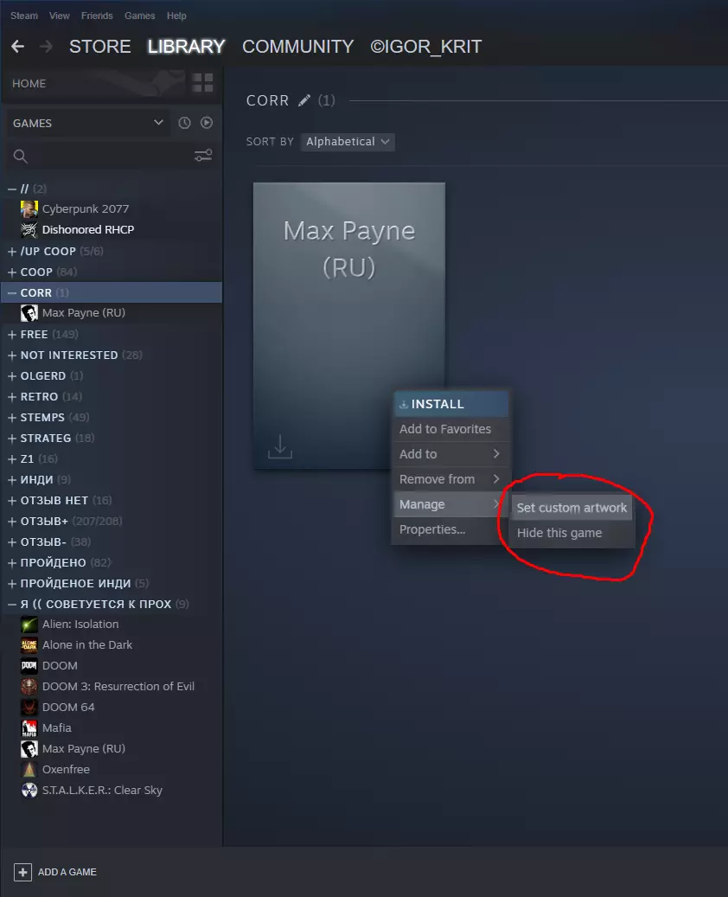Open the Add to submenu
728x897 pixels.
[450, 454]
